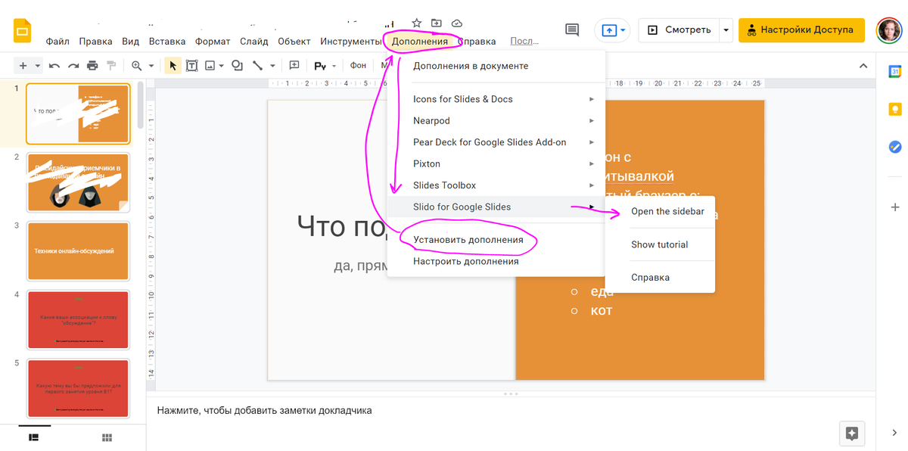Redo the last action
The image size is (908, 451).
click(x=73, y=66)
